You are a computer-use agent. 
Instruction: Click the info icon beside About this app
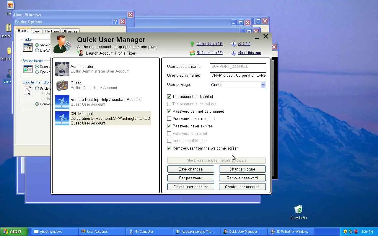(x=234, y=53)
